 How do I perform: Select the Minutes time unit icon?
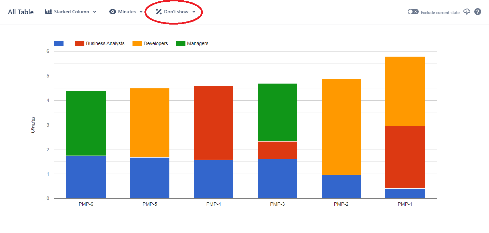[113, 12]
